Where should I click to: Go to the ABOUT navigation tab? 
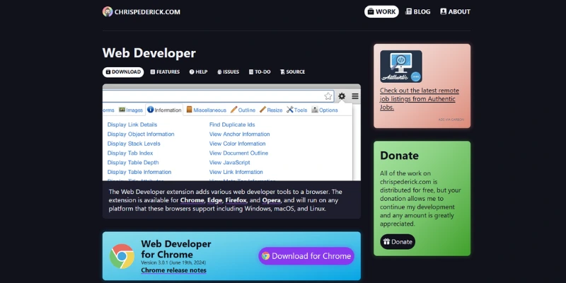coord(455,11)
